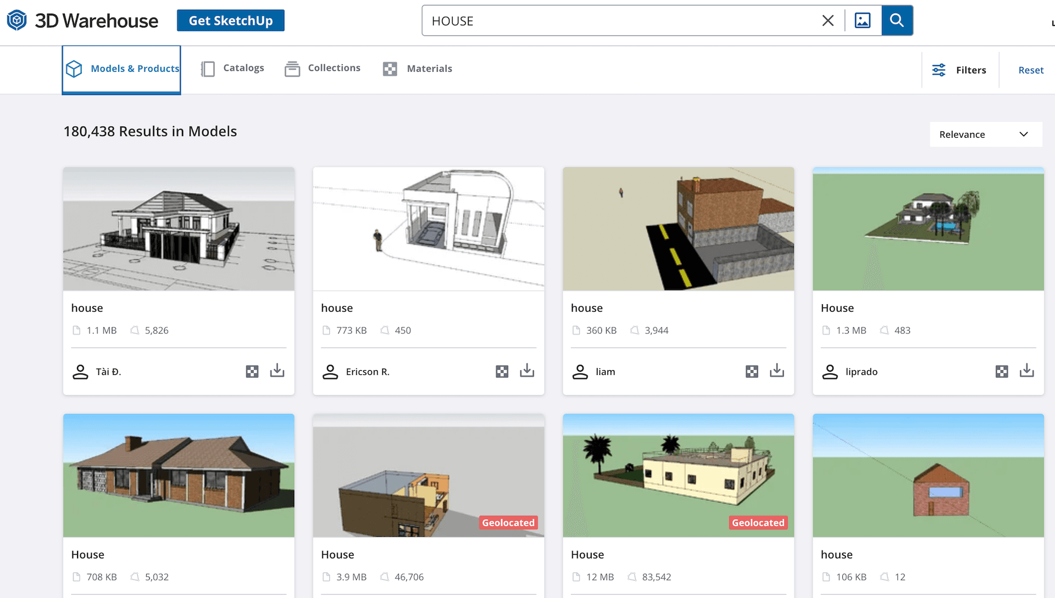The image size is (1055, 598).
Task: Open the black-and-white house thumbnail by Tài Đ.
Action: [179, 229]
